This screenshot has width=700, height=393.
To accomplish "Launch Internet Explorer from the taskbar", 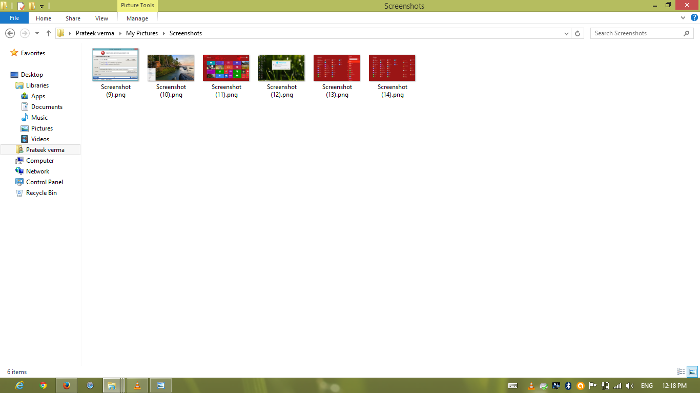I will (x=20, y=385).
